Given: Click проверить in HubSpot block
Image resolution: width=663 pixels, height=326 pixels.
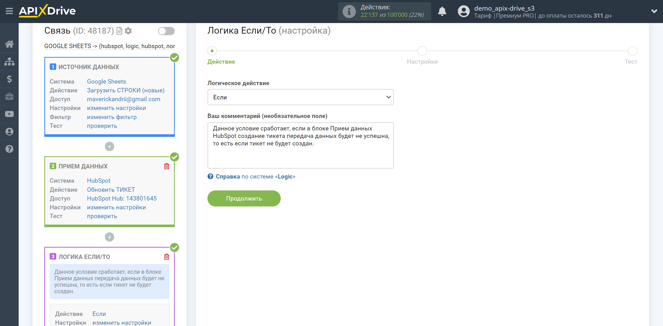Looking at the screenshot, I should pos(102,216).
